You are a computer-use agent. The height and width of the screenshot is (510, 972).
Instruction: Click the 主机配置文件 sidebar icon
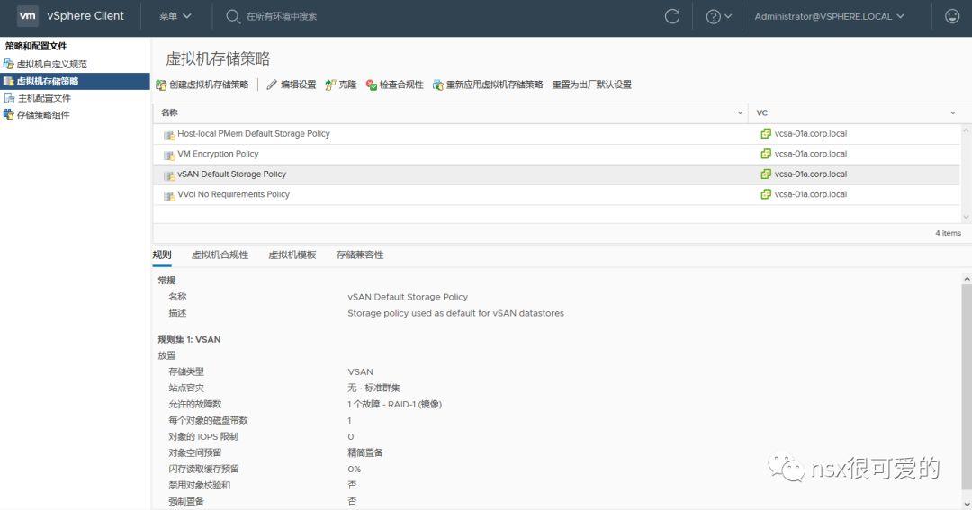coord(9,98)
